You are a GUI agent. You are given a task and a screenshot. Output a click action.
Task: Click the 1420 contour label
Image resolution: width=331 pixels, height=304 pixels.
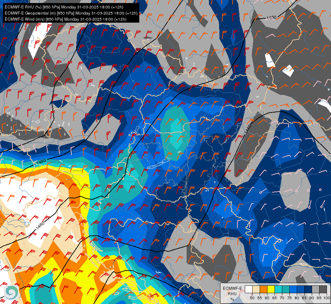point(195,299)
